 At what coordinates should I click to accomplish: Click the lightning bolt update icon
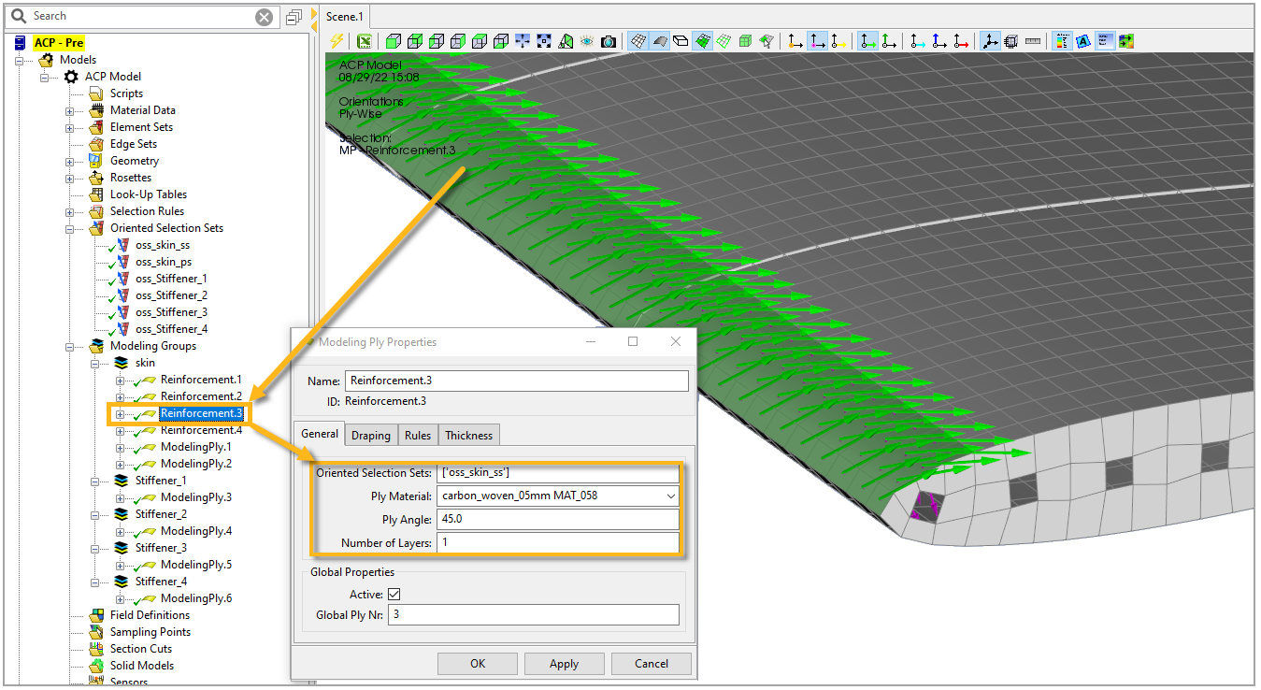click(x=335, y=40)
